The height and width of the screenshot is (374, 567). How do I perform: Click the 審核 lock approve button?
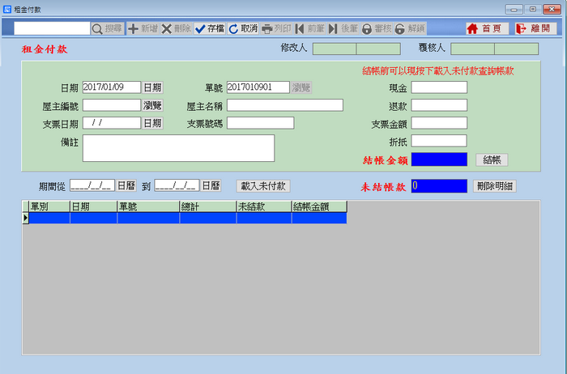point(377,28)
